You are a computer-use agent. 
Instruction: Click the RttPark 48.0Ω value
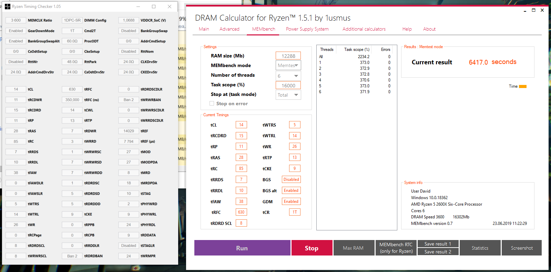[72, 62]
